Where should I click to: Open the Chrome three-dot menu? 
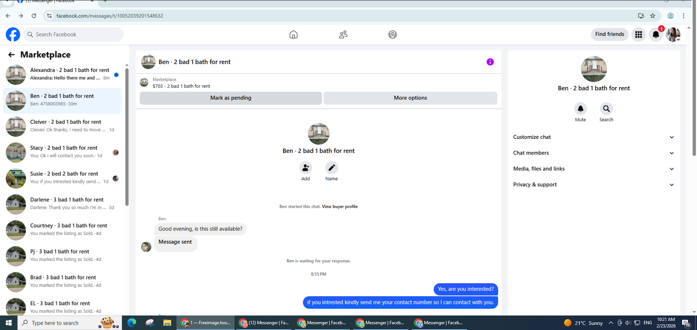684,16
